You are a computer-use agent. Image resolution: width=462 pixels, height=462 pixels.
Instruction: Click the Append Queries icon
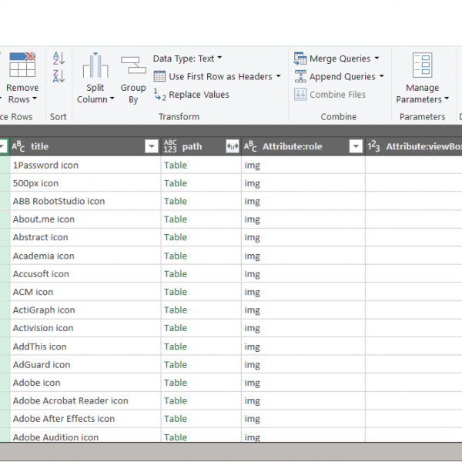tap(300, 76)
